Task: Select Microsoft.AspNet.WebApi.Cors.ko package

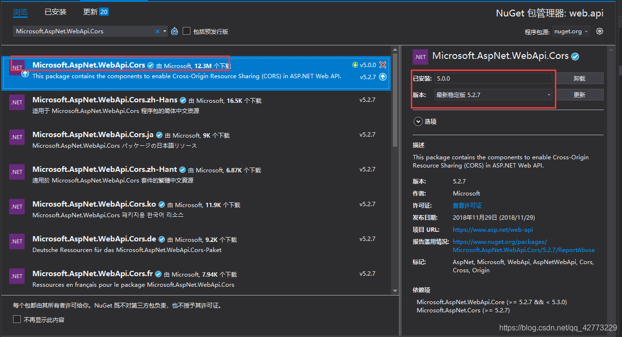Action: point(196,210)
